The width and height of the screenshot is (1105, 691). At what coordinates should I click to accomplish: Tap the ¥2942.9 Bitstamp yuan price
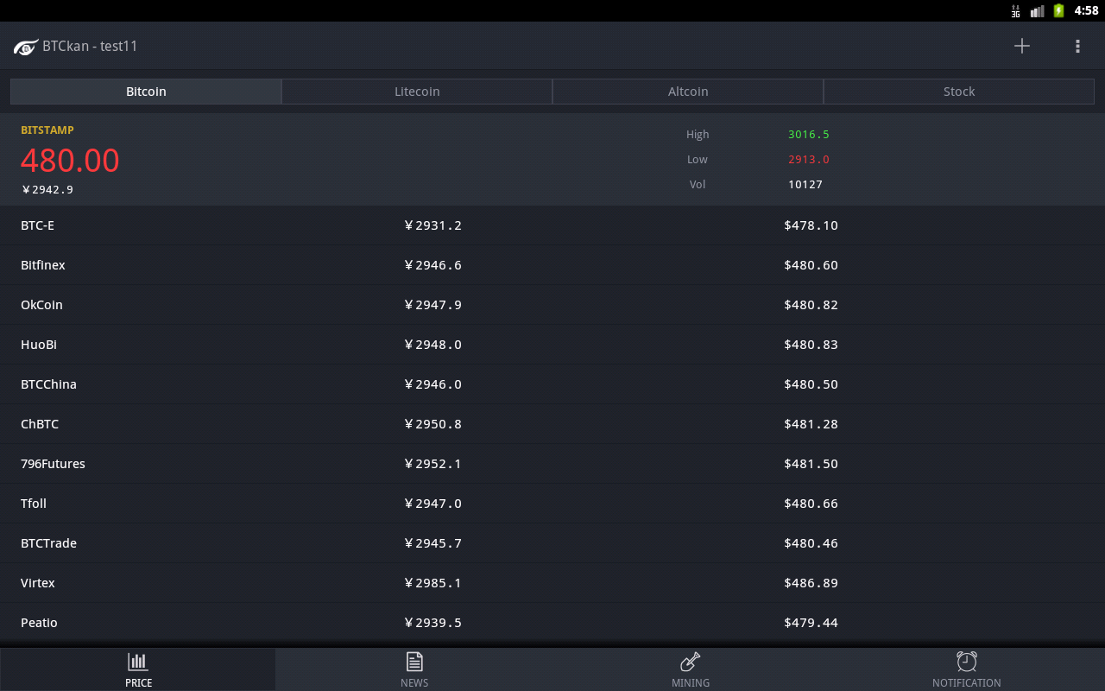tap(47, 190)
